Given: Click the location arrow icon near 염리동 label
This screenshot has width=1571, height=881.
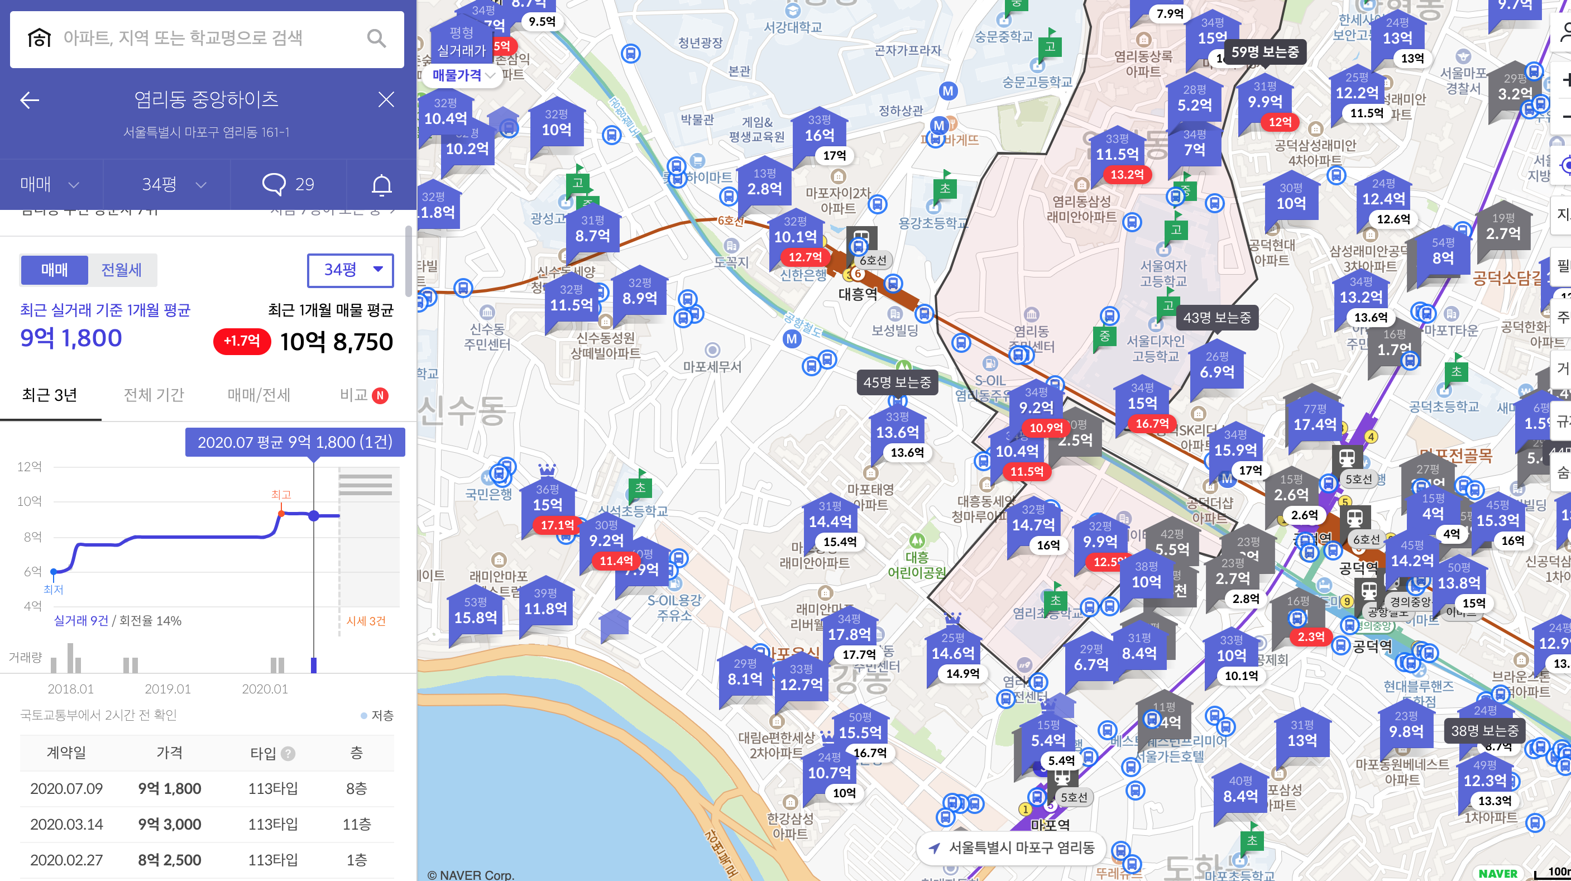Looking at the screenshot, I should [935, 848].
